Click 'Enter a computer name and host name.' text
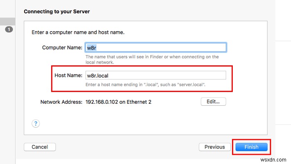Viewport: 291px width, 164px height. (x=78, y=32)
